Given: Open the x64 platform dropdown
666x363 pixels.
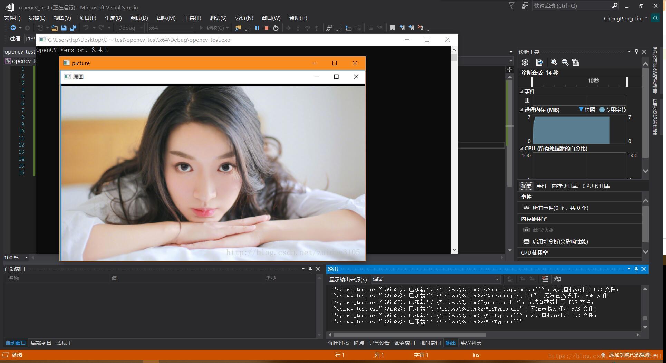Looking at the screenshot, I should pos(171,28).
